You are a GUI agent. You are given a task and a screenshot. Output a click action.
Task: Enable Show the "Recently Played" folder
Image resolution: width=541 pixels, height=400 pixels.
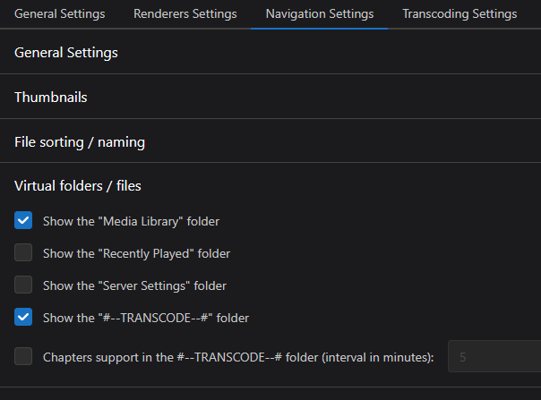point(23,252)
